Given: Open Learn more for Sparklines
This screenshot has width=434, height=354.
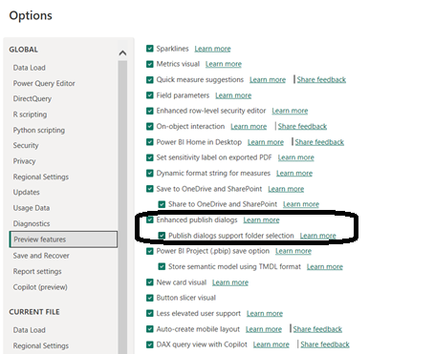Looking at the screenshot, I should [212, 49].
